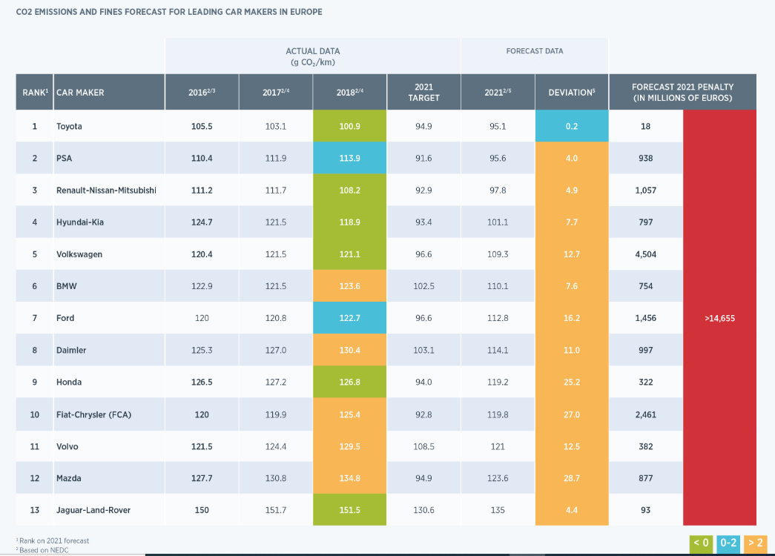Select the Toyota row label

[69, 126]
